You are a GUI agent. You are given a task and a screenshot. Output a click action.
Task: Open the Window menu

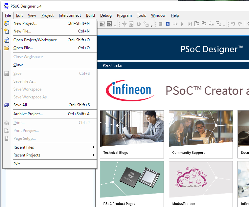pyautogui.click(x=158, y=15)
